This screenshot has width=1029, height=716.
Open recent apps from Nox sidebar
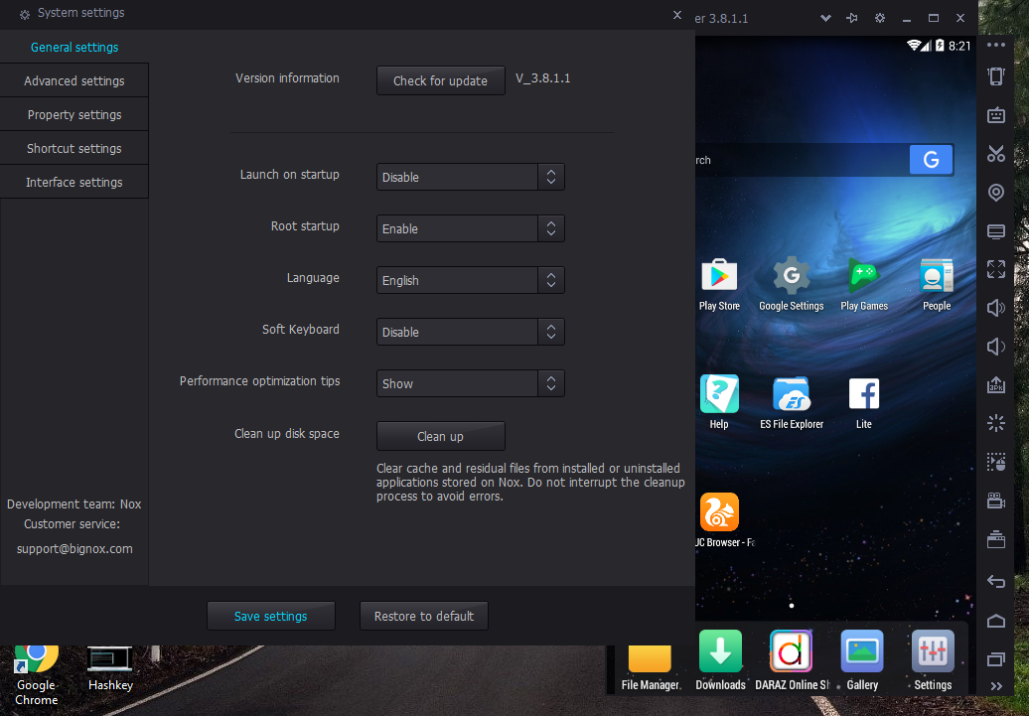pyautogui.click(x=995, y=659)
